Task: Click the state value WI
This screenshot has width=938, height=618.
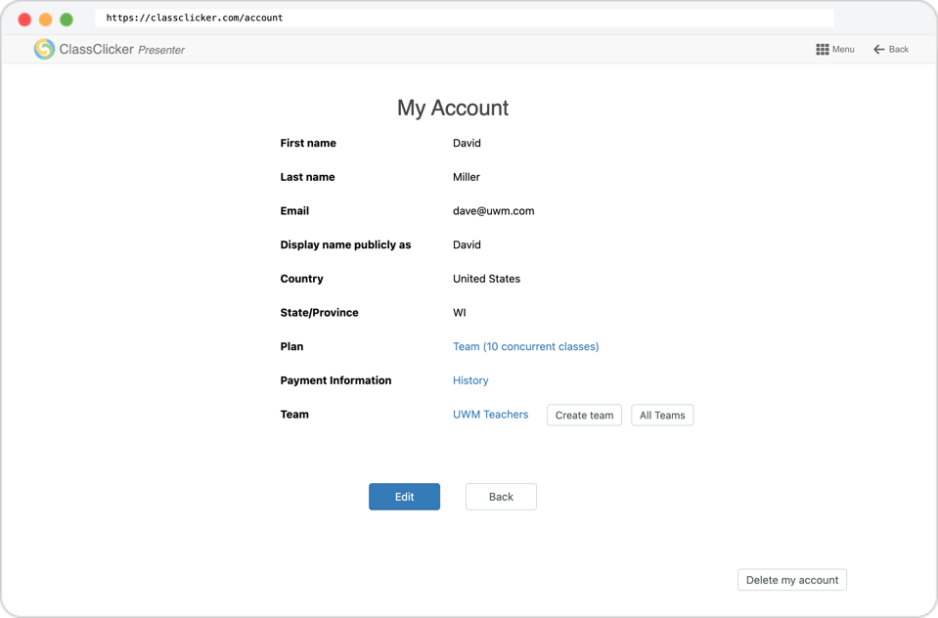Action: 460,312
